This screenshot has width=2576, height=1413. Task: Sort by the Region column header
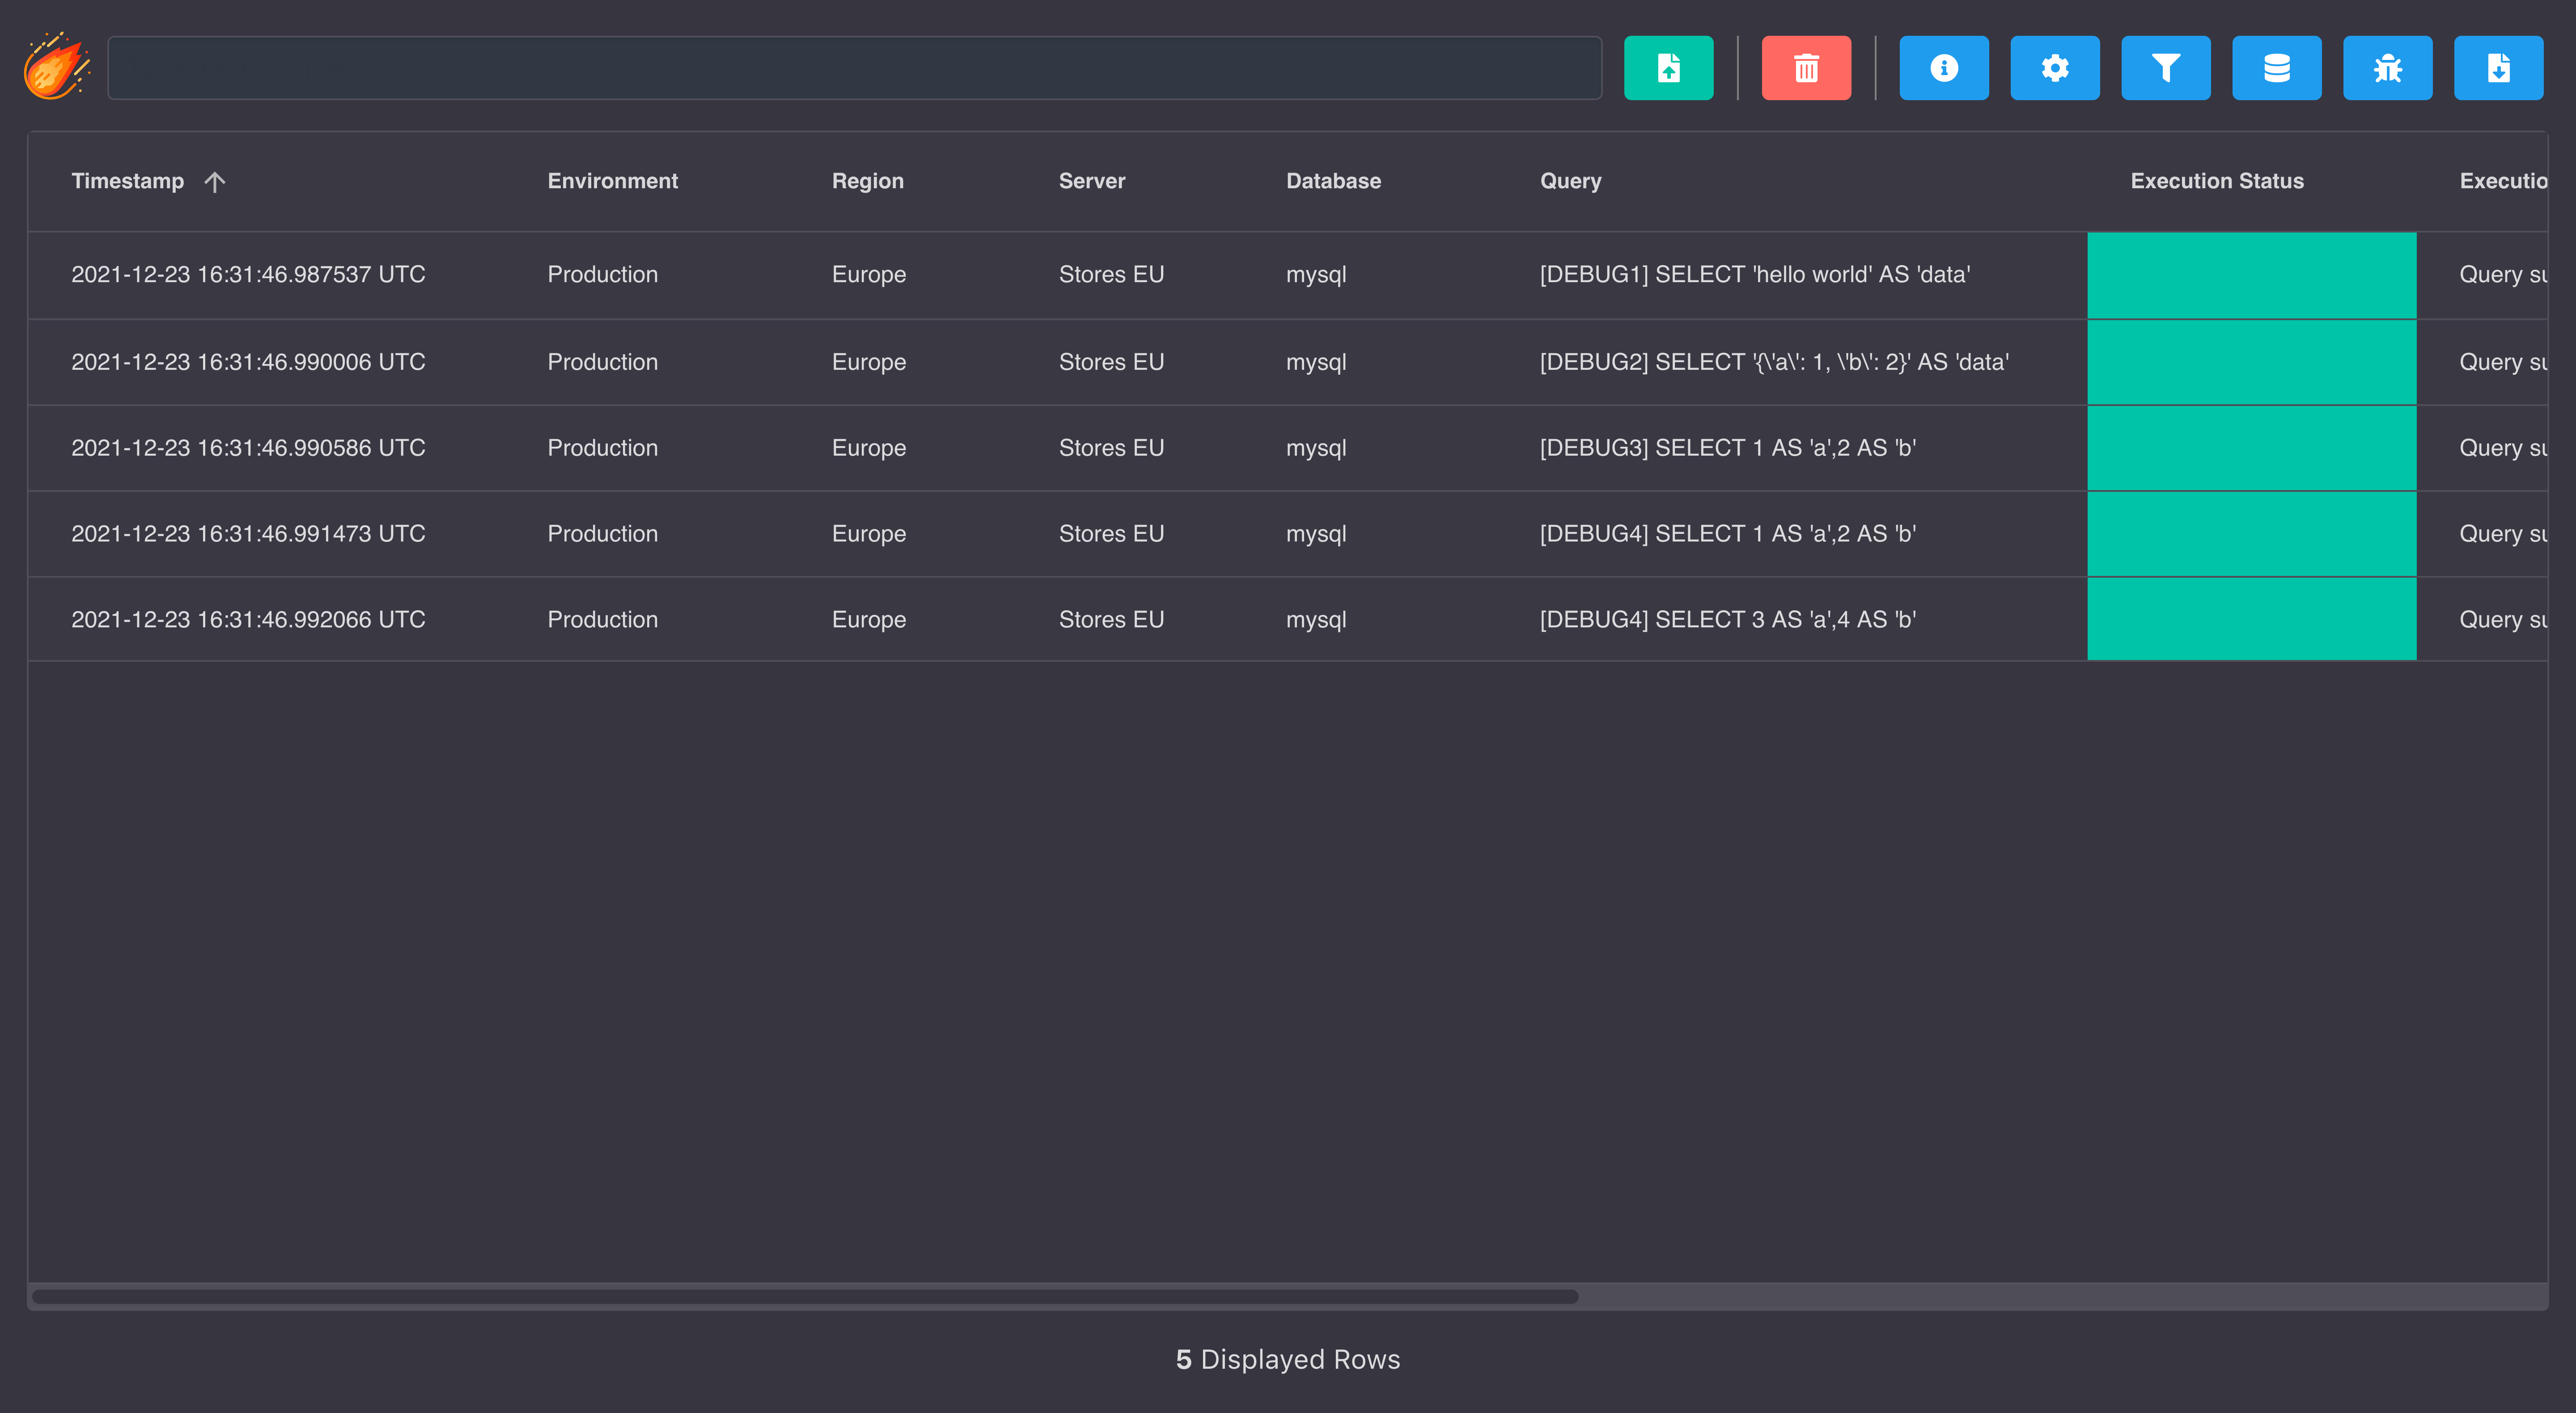[x=868, y=181]
